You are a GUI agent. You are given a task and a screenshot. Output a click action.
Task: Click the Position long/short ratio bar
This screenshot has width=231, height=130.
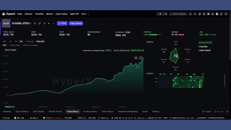click(153, 35)
